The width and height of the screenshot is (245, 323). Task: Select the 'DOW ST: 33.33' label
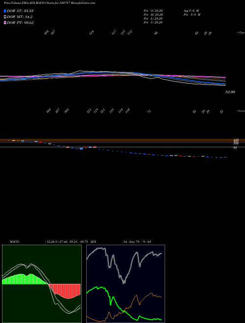click(20, 11)
